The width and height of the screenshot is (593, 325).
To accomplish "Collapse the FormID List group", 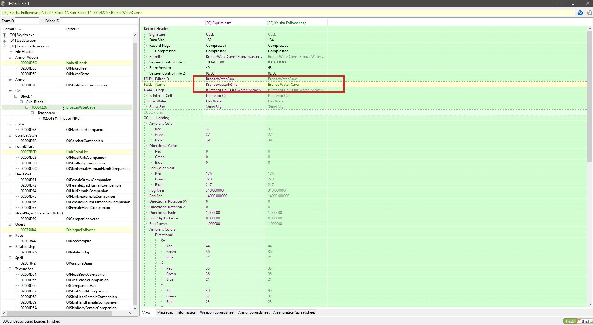I will pyautogui.click(x=10, y=146).
